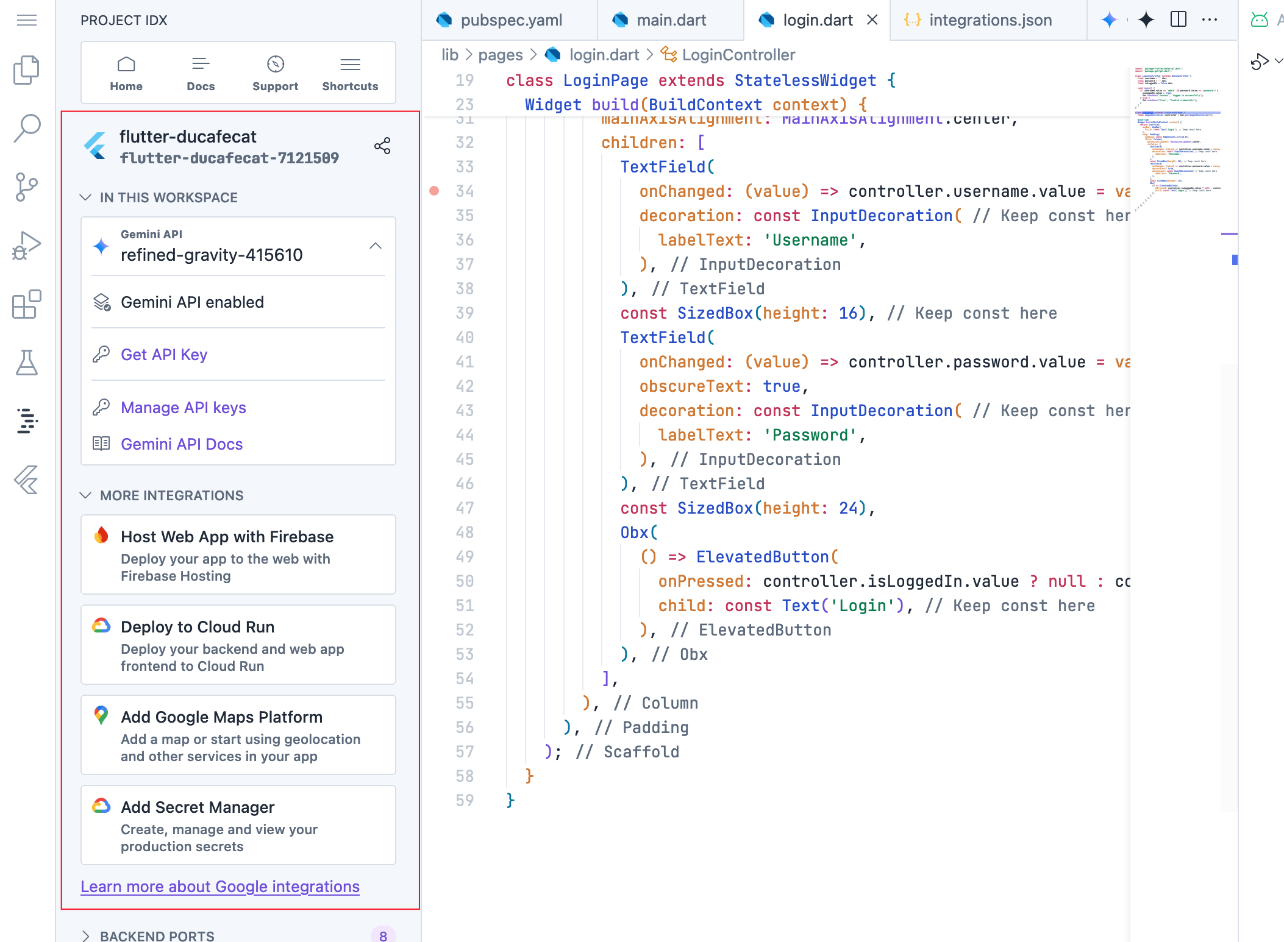Open the Search magnifier in activity bar
The width and height of the screenshot is (1284, 942).
(x=26, y=128)
